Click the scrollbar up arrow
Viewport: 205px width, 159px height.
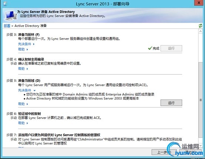coord(201,31)
